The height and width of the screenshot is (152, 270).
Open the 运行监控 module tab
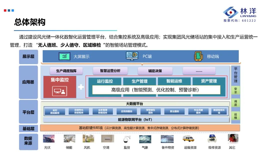click(105, 81)
